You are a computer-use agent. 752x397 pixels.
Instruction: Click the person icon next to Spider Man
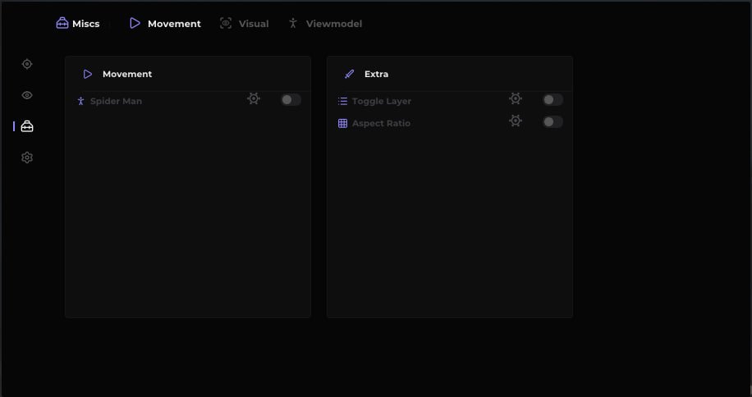point(80,101)
